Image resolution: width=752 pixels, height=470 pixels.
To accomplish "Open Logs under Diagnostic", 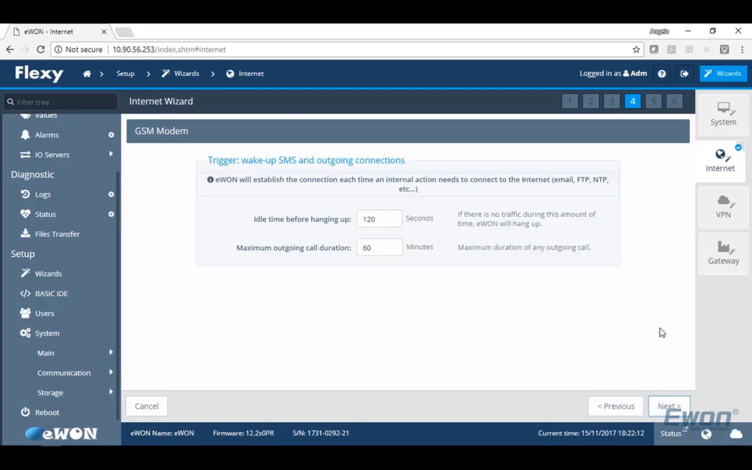I will 43,194.
